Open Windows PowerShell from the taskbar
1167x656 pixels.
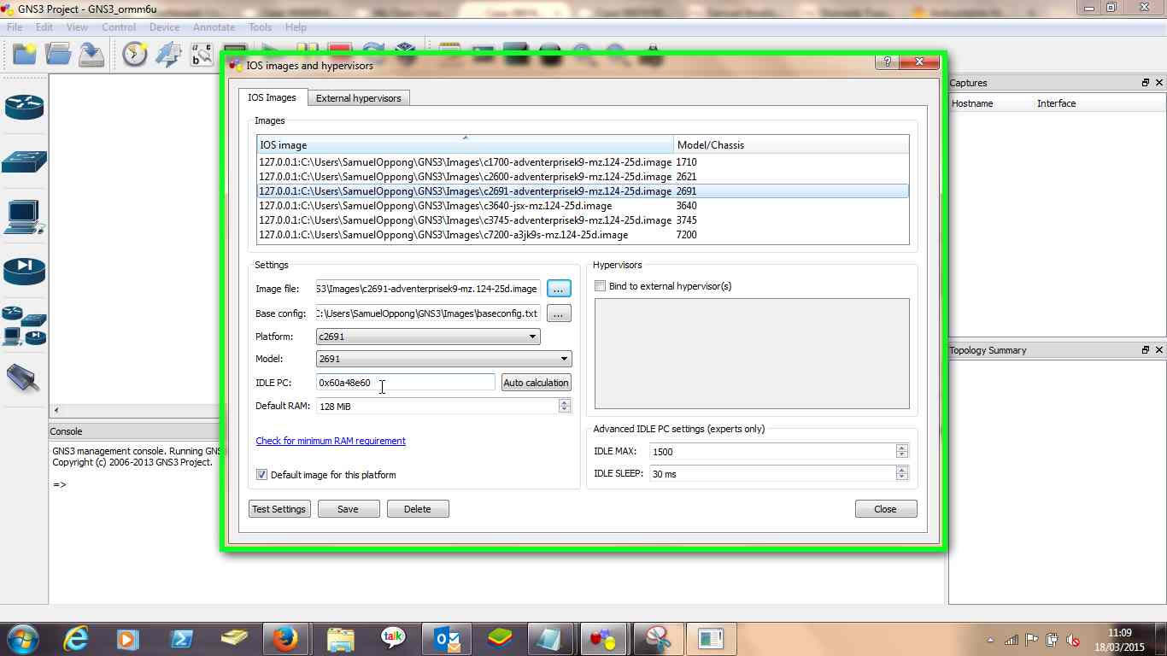point(182,638)
